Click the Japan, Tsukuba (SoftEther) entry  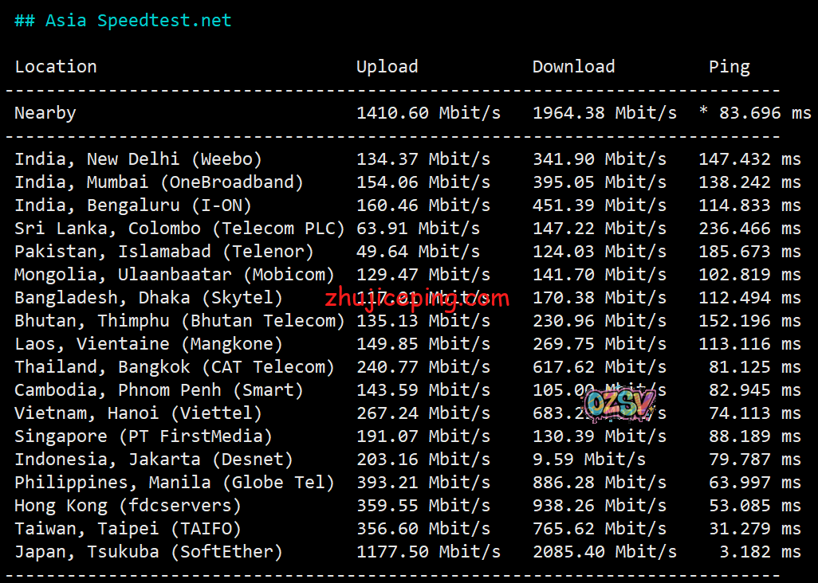148,552
